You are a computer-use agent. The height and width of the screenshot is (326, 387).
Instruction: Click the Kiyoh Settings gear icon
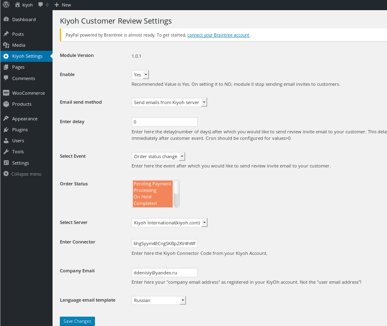6,56
